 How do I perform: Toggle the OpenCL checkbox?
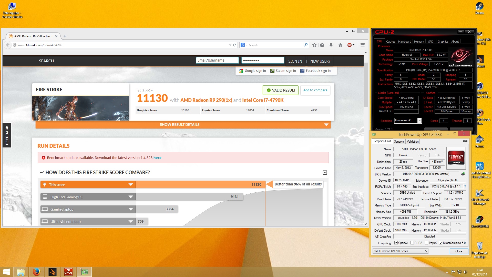point(396,243)
